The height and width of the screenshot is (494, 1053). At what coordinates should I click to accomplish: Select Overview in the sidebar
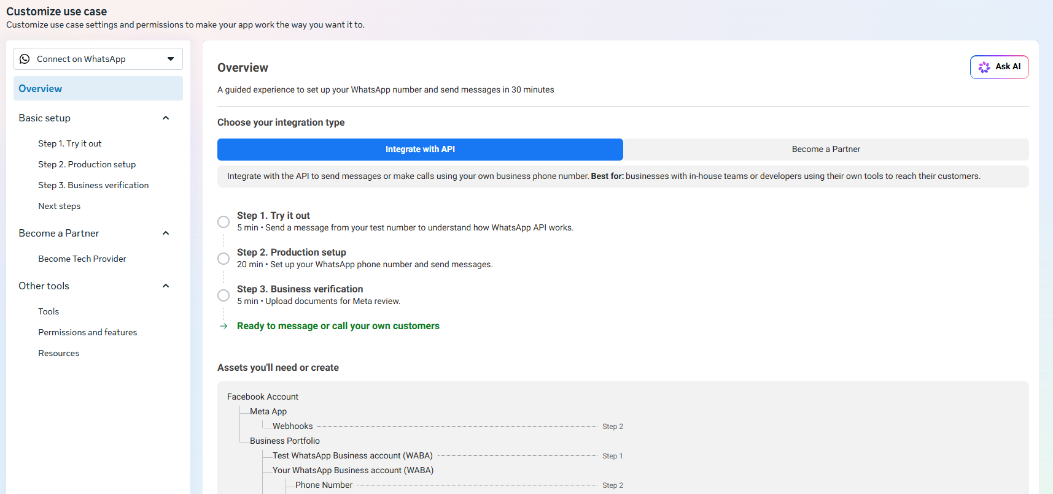tap(98, 88)
